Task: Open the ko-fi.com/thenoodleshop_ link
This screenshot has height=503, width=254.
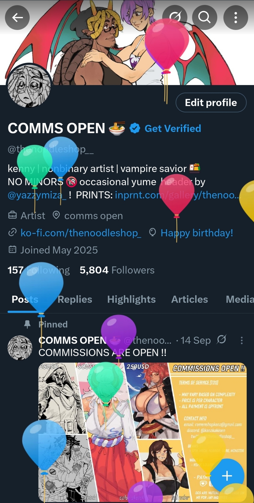Action: 81,233
